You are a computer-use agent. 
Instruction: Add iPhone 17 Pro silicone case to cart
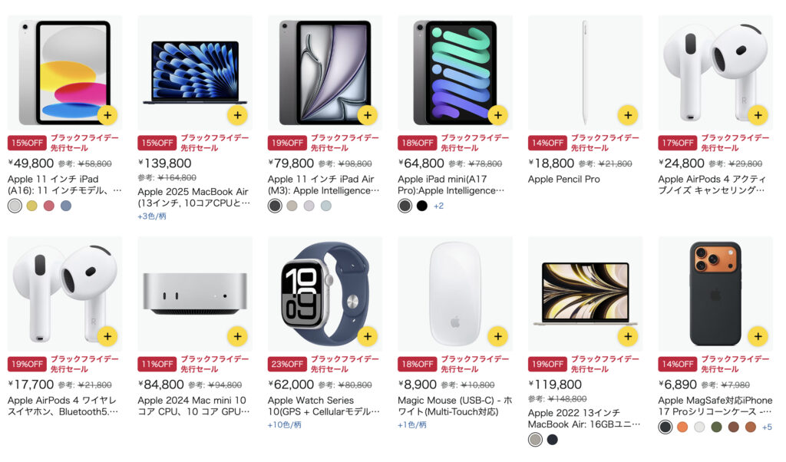tap(758, 336)
